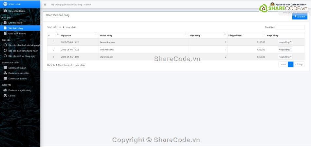Click the Tạo mới button
The height and width of the screenshot is (147, 311).
(300, 16)
